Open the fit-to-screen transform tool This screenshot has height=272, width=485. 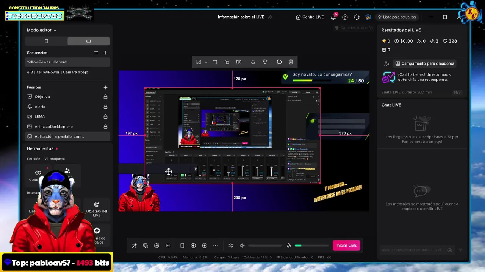point(199,62)
